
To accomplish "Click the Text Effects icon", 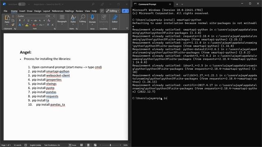I will point(20,25).
